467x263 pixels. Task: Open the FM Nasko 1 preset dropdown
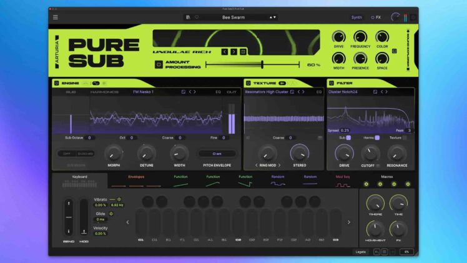[x=143, y=92]
